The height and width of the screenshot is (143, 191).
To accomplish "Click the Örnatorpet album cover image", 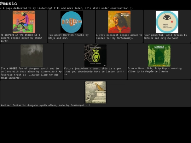I will 95,93.
